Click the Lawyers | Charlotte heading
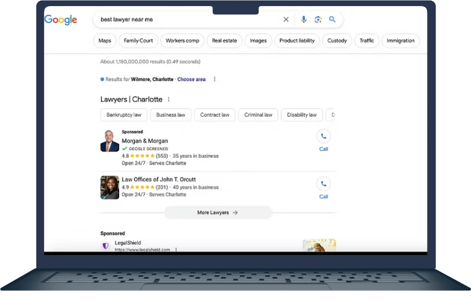The width and height of the screenshot is (471, 301). click(x=131, y=100)
